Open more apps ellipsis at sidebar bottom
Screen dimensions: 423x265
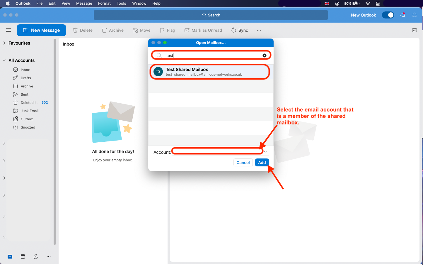(x=49, y=256)
